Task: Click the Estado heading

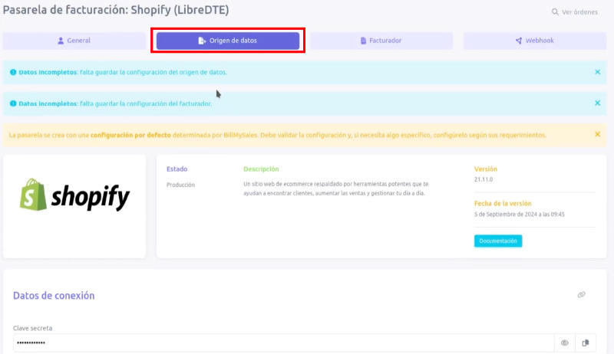Action: [x=177, y=169]
